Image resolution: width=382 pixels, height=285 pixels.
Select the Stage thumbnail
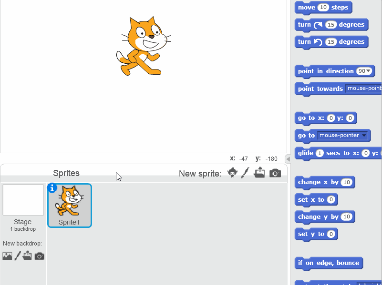coord(23,200)
